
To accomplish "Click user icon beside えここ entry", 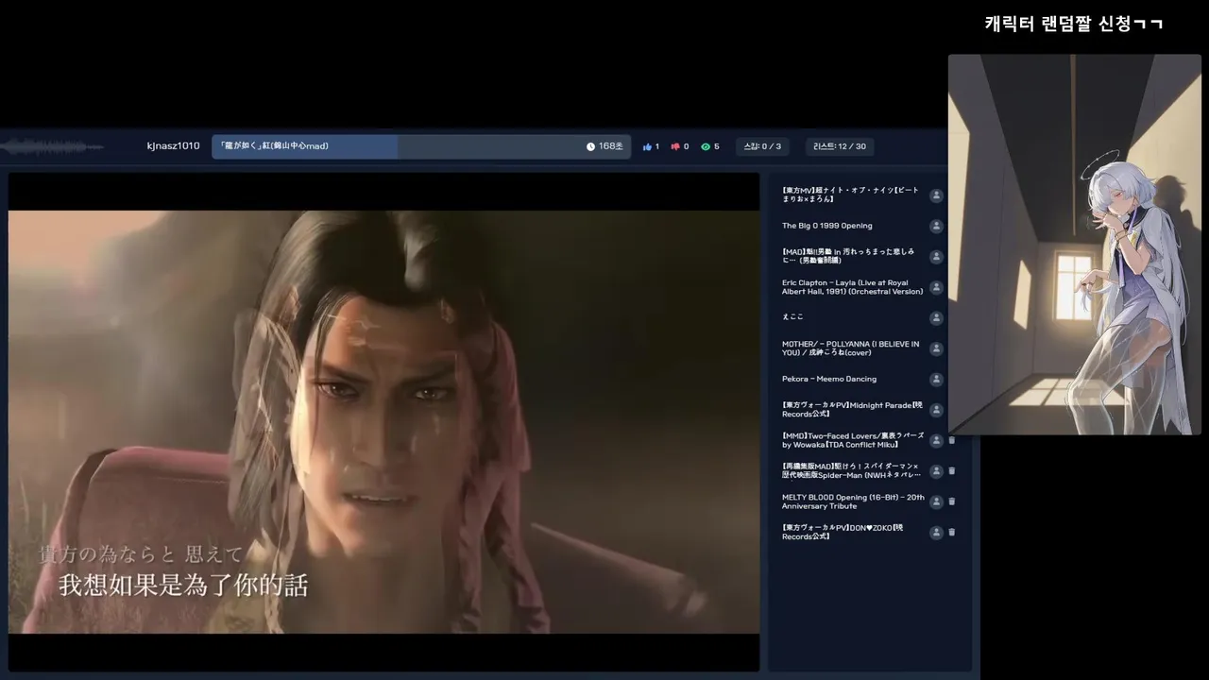I will 936,318.
